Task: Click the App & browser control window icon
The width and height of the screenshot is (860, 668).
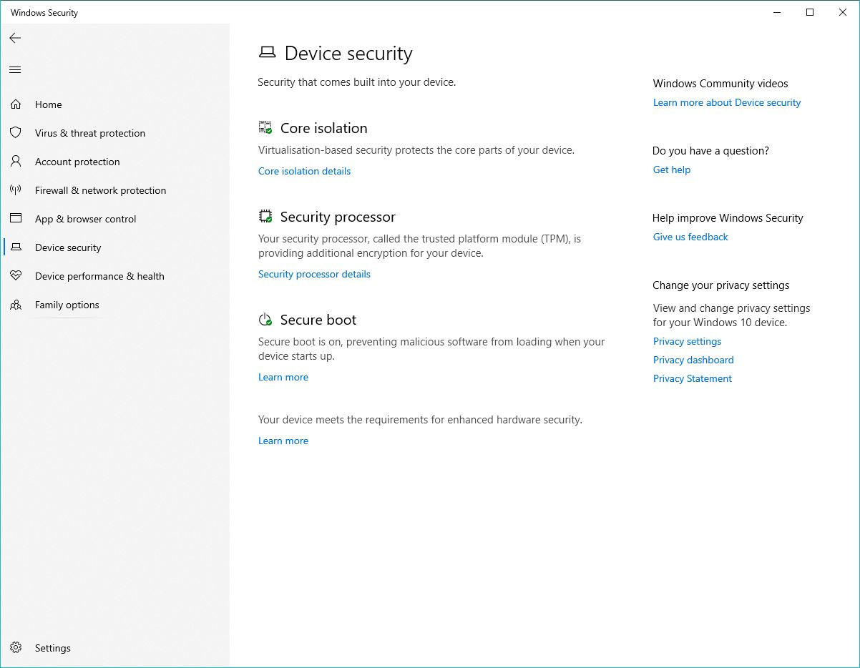Action: 16,219
